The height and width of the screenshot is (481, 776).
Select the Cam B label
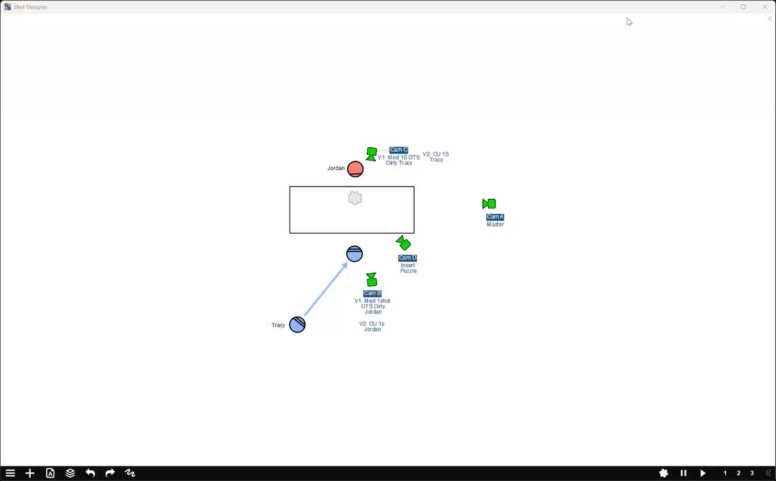[372, 293]
